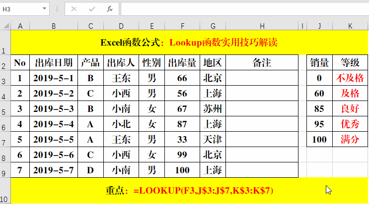This screenshot has height=204, width=369.
Task: Click the cell with 出库量 99
Action: (182, 154)
